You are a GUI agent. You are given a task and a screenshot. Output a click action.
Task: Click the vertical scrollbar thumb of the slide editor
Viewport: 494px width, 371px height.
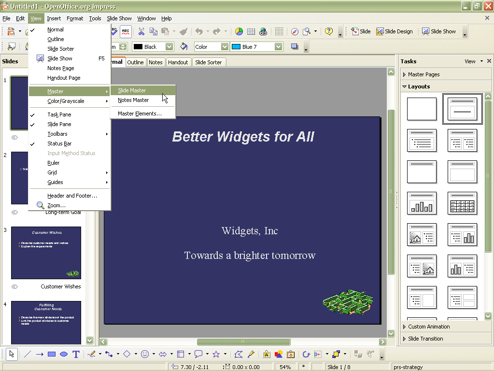[x=391, y=192]
